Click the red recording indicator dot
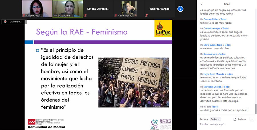 pos(5,22)
